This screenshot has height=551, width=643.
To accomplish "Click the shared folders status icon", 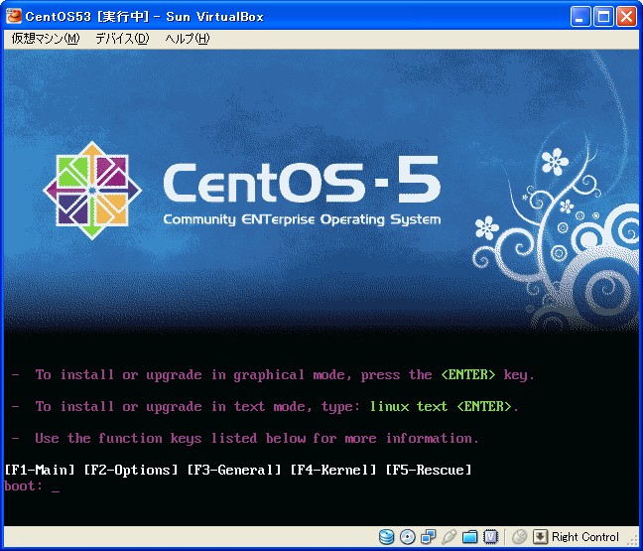I will click(x=470, y=537).
